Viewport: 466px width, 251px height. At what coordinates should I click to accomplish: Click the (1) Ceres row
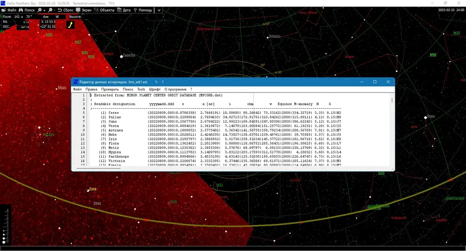pyautogui.click(x=220, y=113)
